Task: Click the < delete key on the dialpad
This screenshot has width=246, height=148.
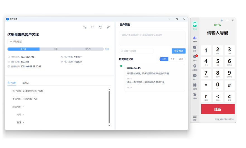Action: pyautogui.click(x=218, y=97)
